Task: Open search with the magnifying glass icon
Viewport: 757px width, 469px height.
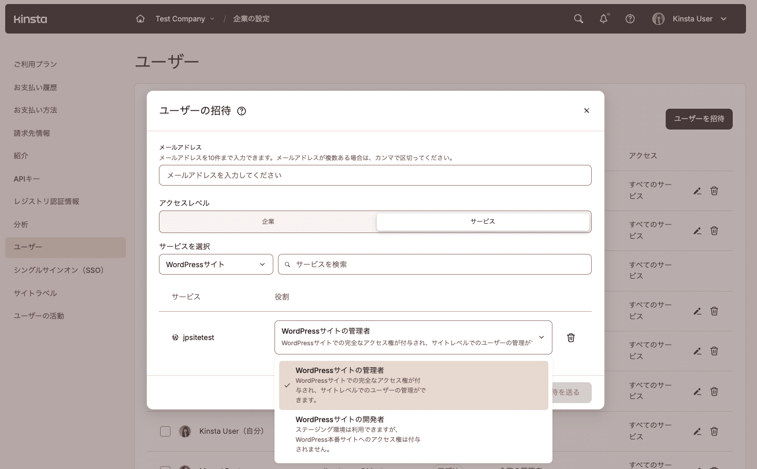Action: coord(578,19)
